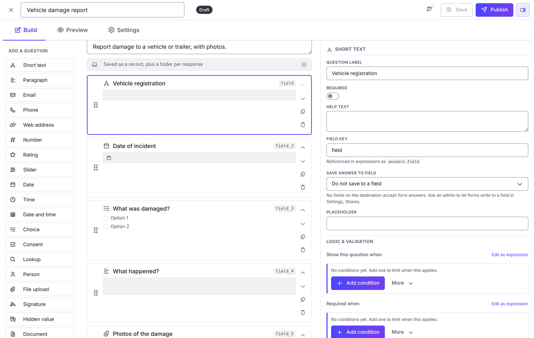Edit Show this question when as expression

[510, 255]
